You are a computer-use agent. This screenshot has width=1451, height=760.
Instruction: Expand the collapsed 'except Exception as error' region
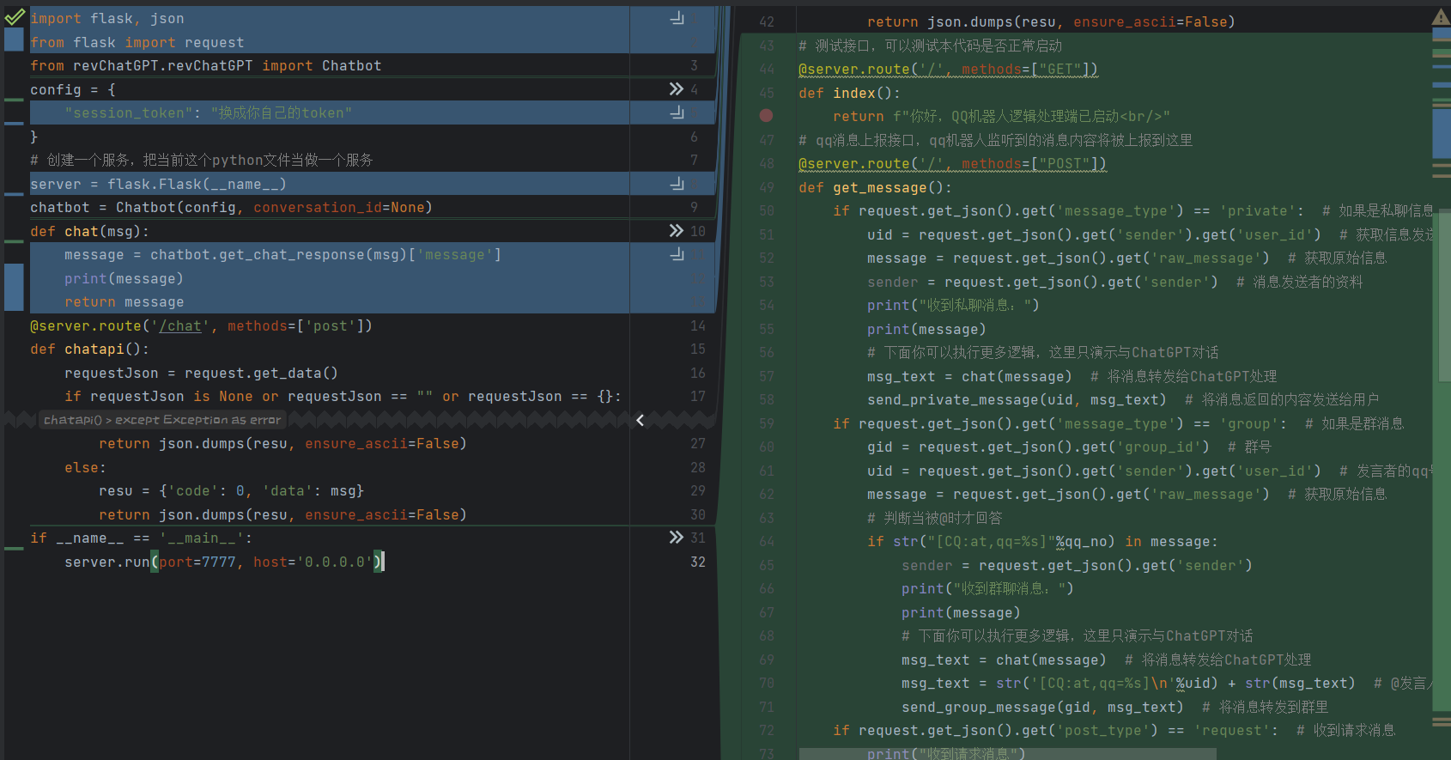tap(162, 420)
